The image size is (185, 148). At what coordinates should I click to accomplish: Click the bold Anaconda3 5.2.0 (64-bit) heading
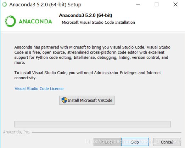pyautogui.click(x=86, y=15)
